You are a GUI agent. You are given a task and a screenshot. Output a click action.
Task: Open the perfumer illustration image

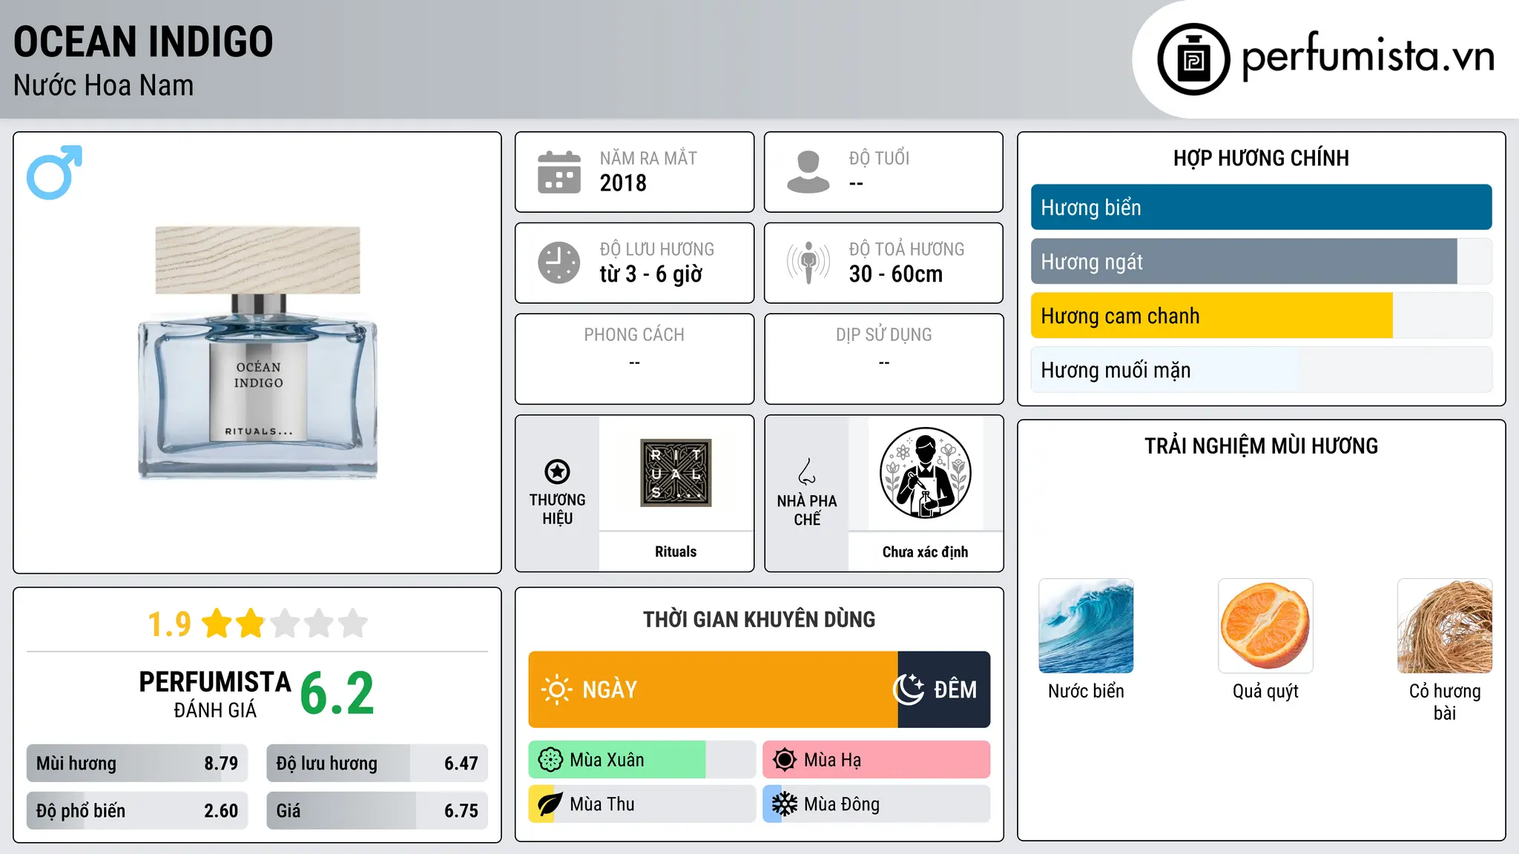925,473
